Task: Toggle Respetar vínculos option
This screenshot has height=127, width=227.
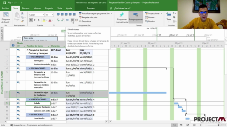Action: click(x=88, y=17)
